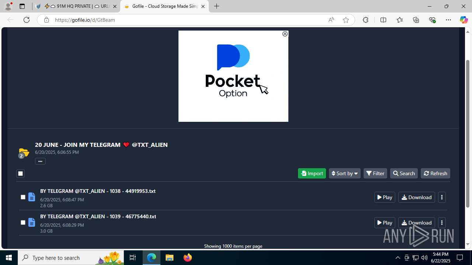The width and height of the screenshot is (472, 265).
Task: Open the volume control tray icon
Action: click(x=424, y=258)
